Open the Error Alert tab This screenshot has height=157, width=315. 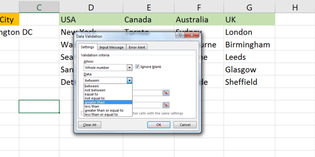pyautogui.click(x=137, y=47)
